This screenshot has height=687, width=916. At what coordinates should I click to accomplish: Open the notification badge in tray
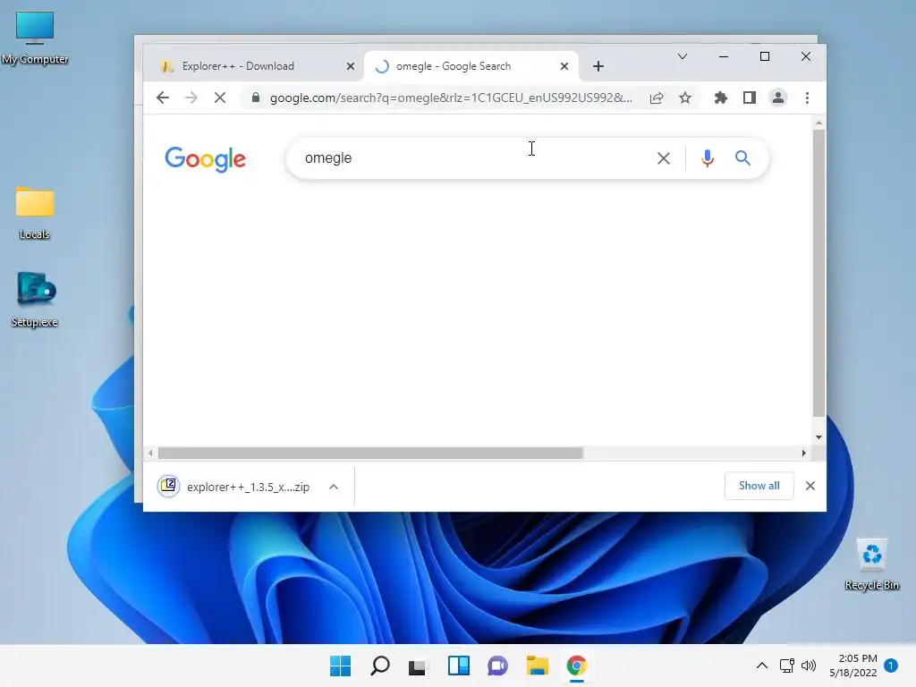pyautogui.click(x=891, y=666)
